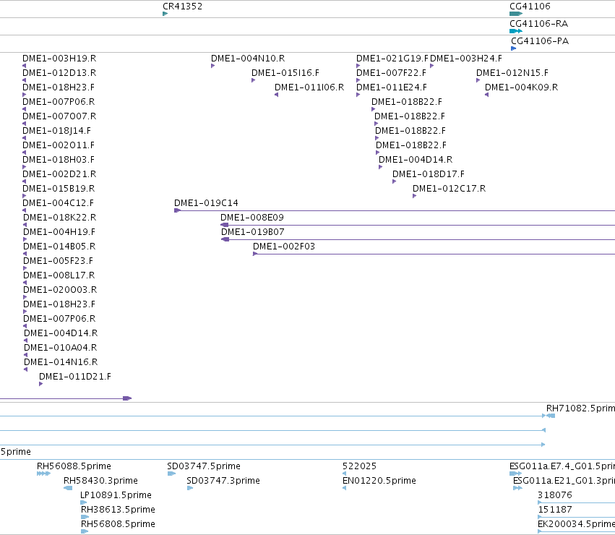Select the DME1-008L17.R entry
615x535 pixels.
tap(59, 275)
